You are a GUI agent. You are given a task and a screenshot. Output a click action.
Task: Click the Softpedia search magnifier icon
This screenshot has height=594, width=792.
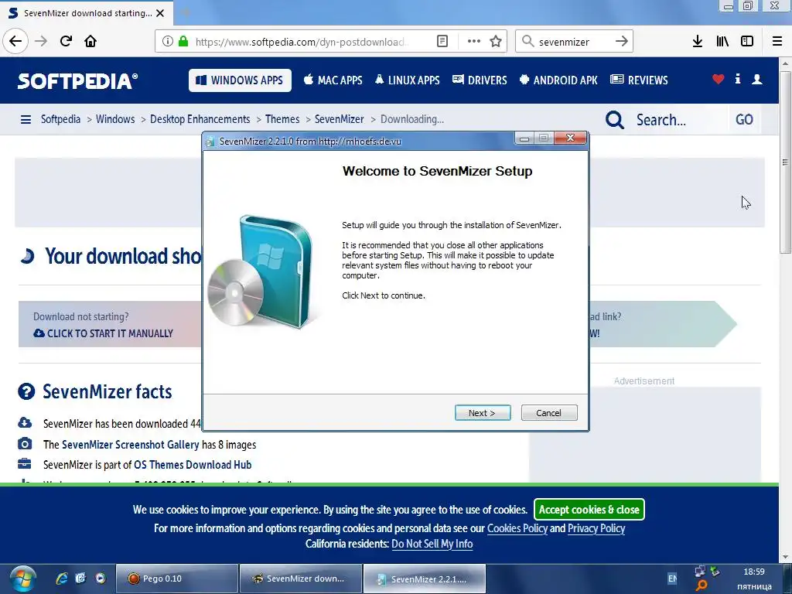tap(615, 120)
